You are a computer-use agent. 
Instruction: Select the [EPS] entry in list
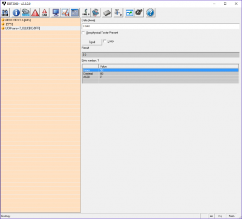[x=9, y=24]
